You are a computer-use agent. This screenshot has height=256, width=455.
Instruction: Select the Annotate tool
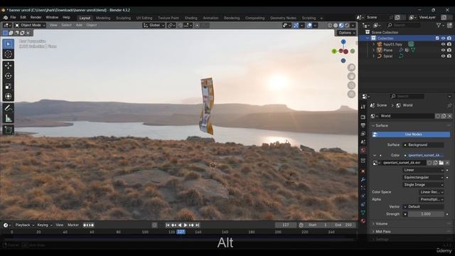(8, 108)
